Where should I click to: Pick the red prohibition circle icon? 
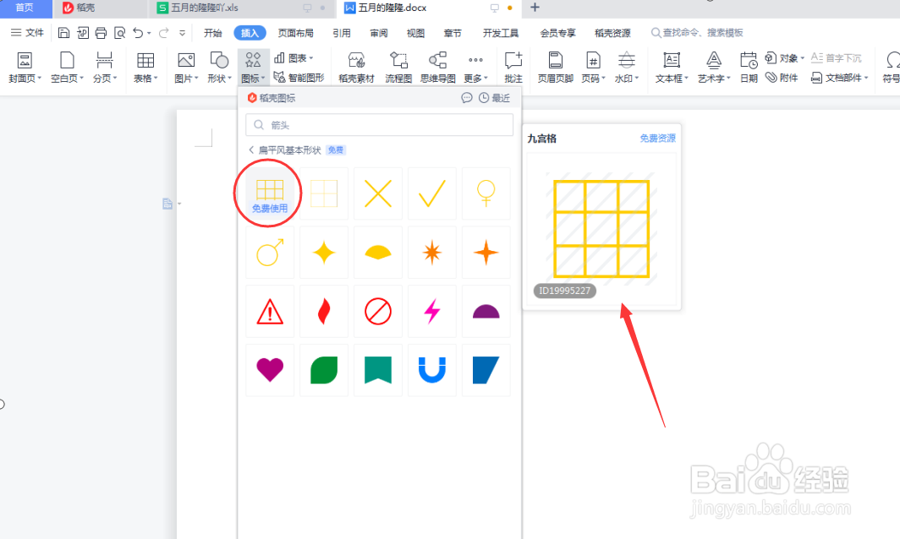coord(377,312)
